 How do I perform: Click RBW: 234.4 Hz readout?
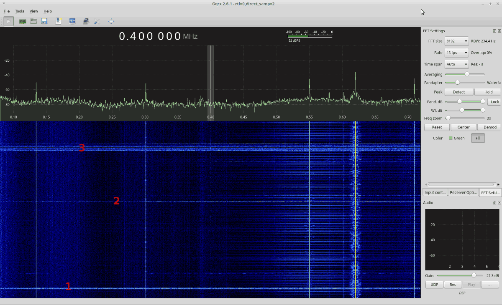click(x=483, y=41)
